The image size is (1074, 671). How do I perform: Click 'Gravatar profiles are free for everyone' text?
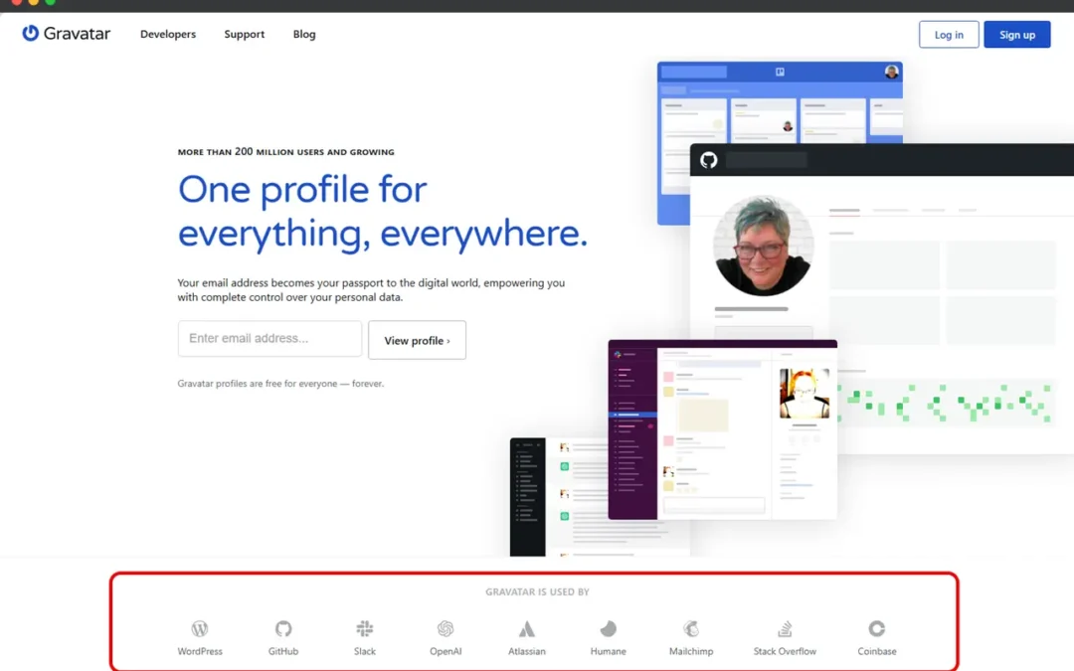click(280, 384)
